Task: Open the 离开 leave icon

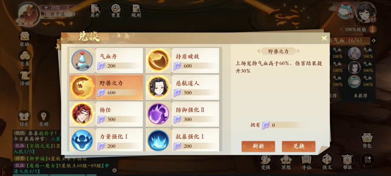Action: coord(95,10)
